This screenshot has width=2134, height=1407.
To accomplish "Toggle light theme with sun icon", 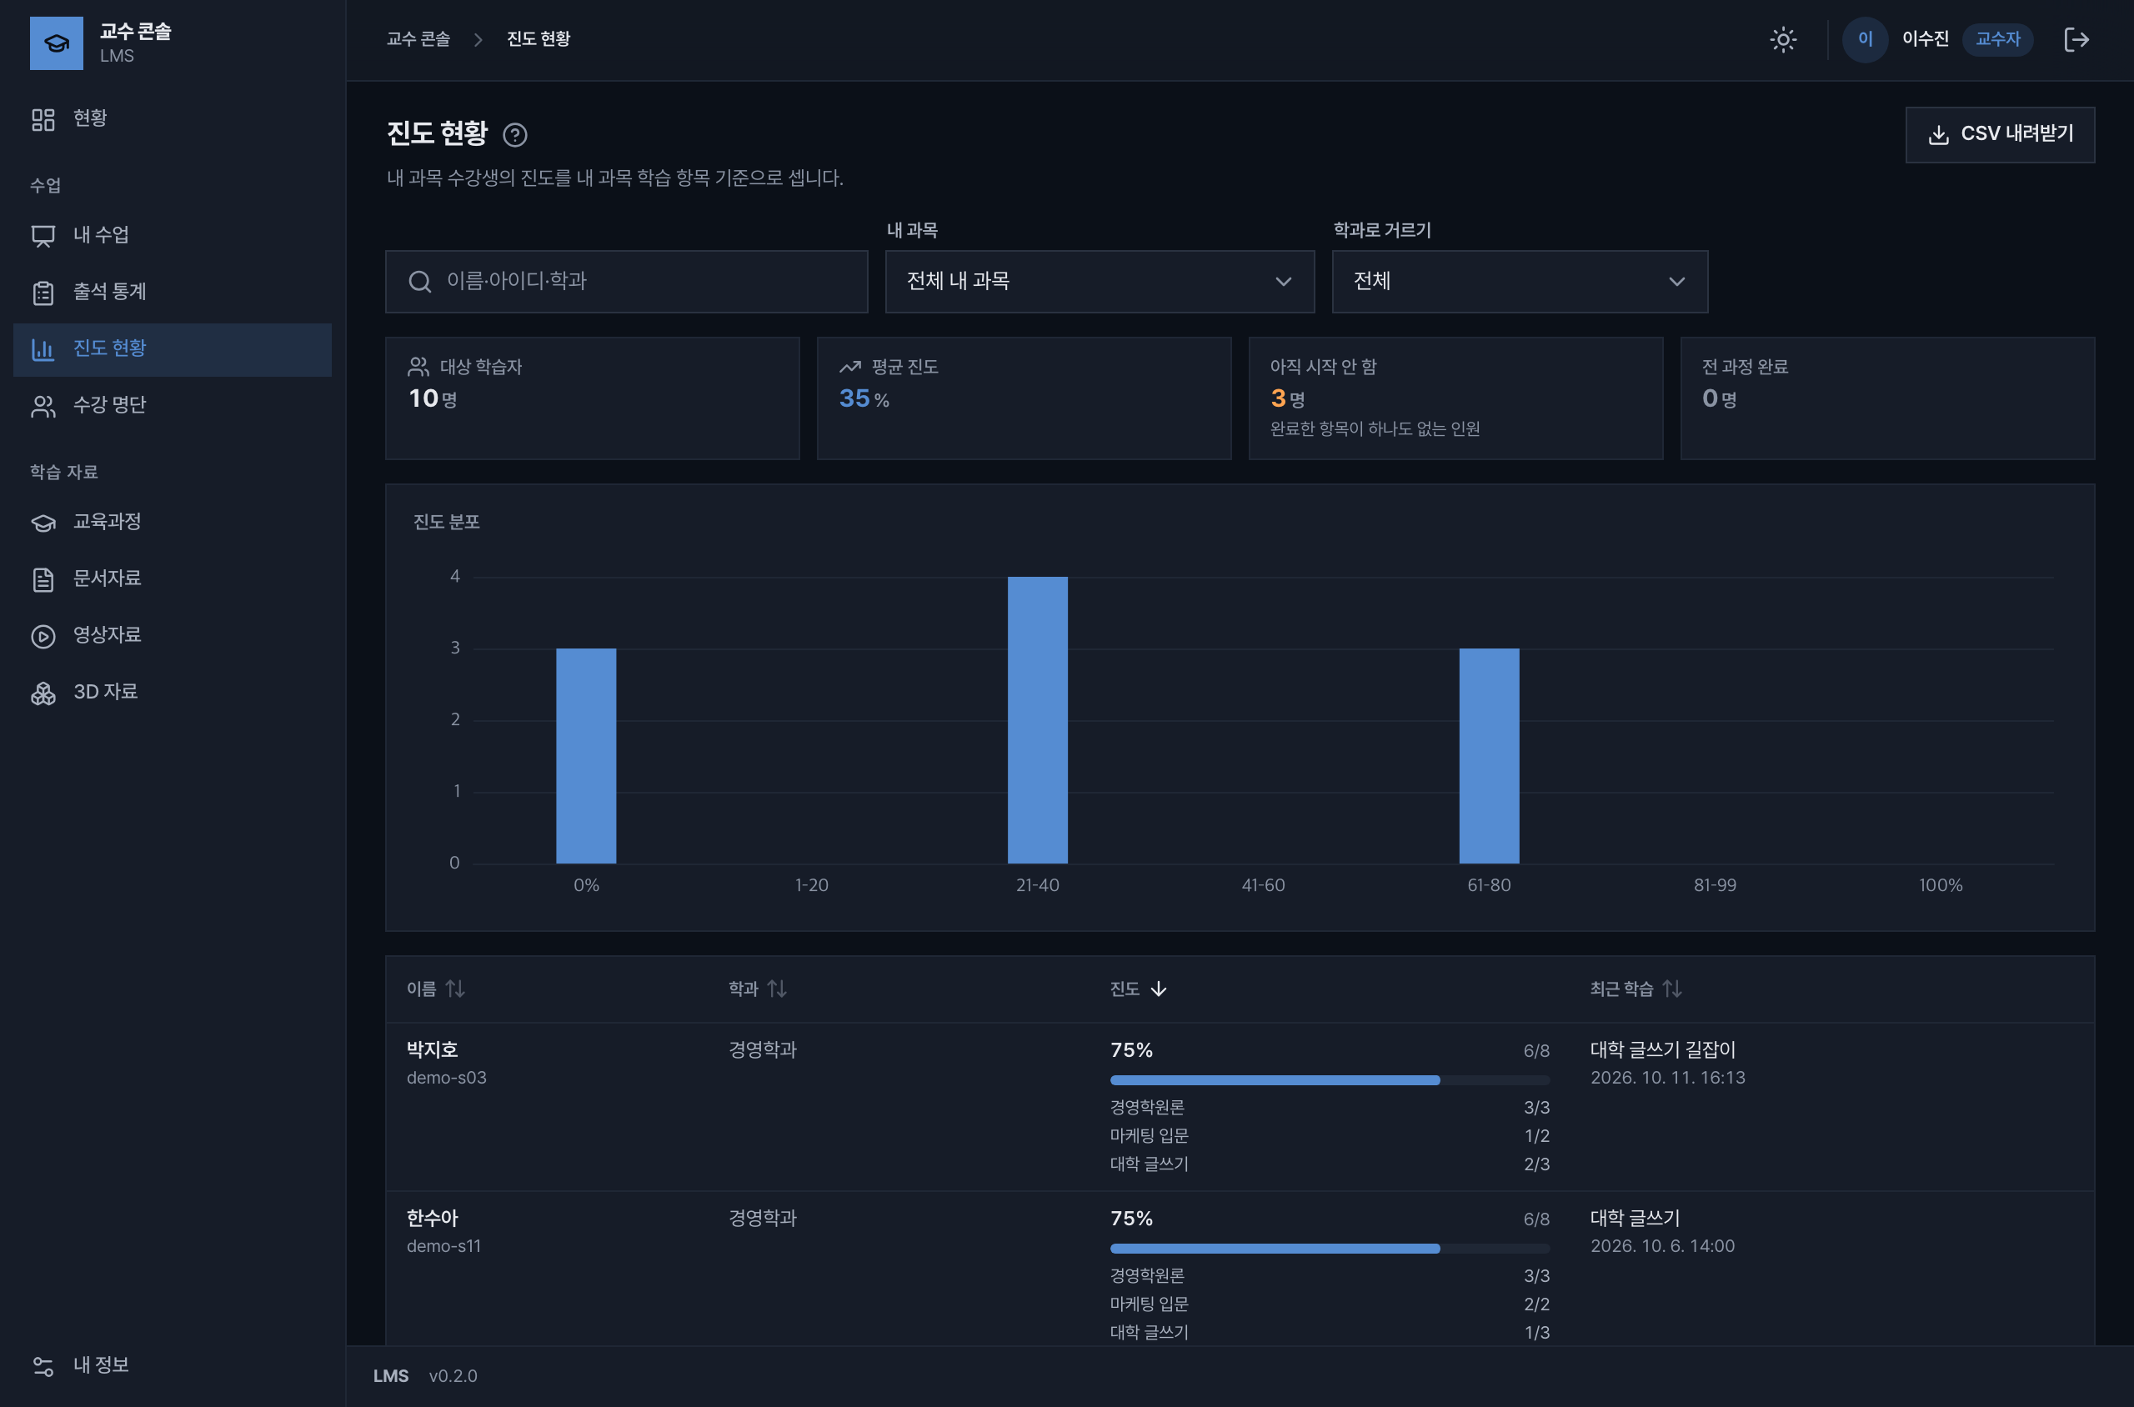I will (1782, 39).
